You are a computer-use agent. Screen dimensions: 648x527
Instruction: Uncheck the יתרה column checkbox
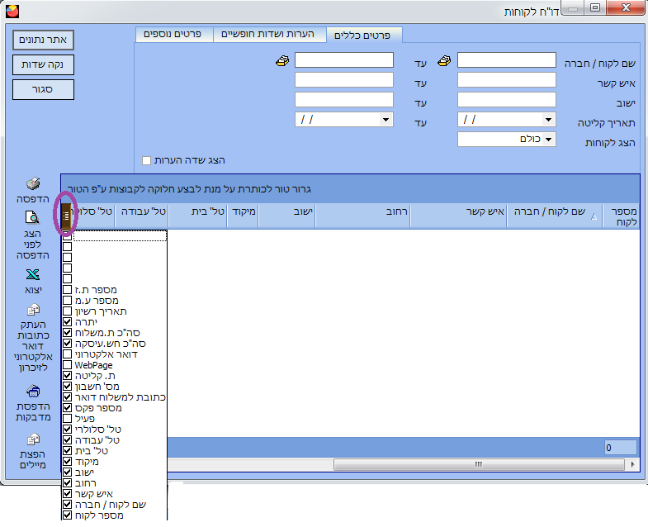coord(67,322)
